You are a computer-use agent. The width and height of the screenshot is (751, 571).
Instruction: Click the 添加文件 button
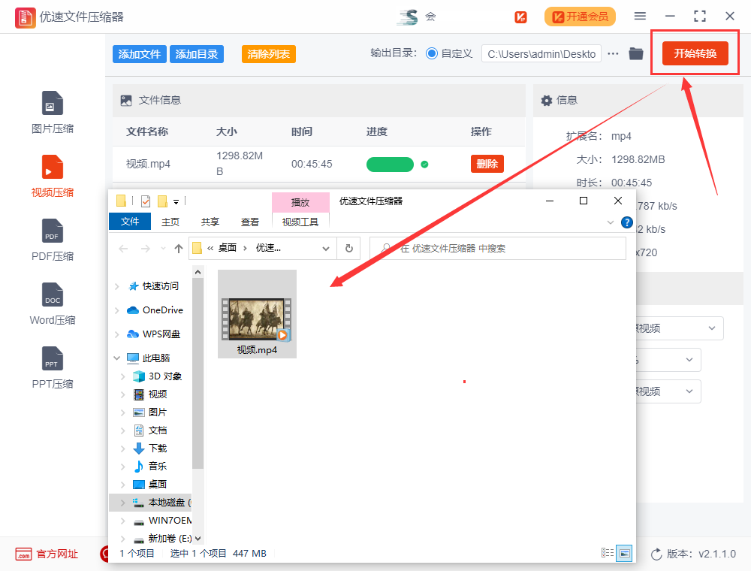pyautogui.click(x=140, y=54)
